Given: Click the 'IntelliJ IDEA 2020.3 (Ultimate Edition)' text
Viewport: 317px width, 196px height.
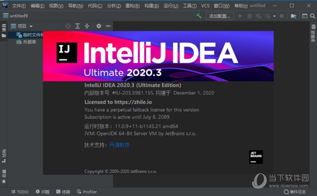Looking at the screenshot, I should (x=133, y=85).
